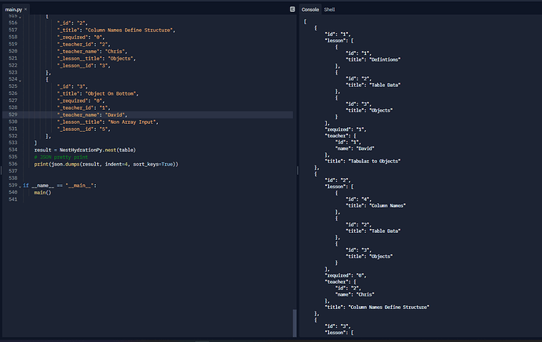Click the editor vertical scrollbar thumb
This screenshot has height=342, width=542.
click(295, 323)
